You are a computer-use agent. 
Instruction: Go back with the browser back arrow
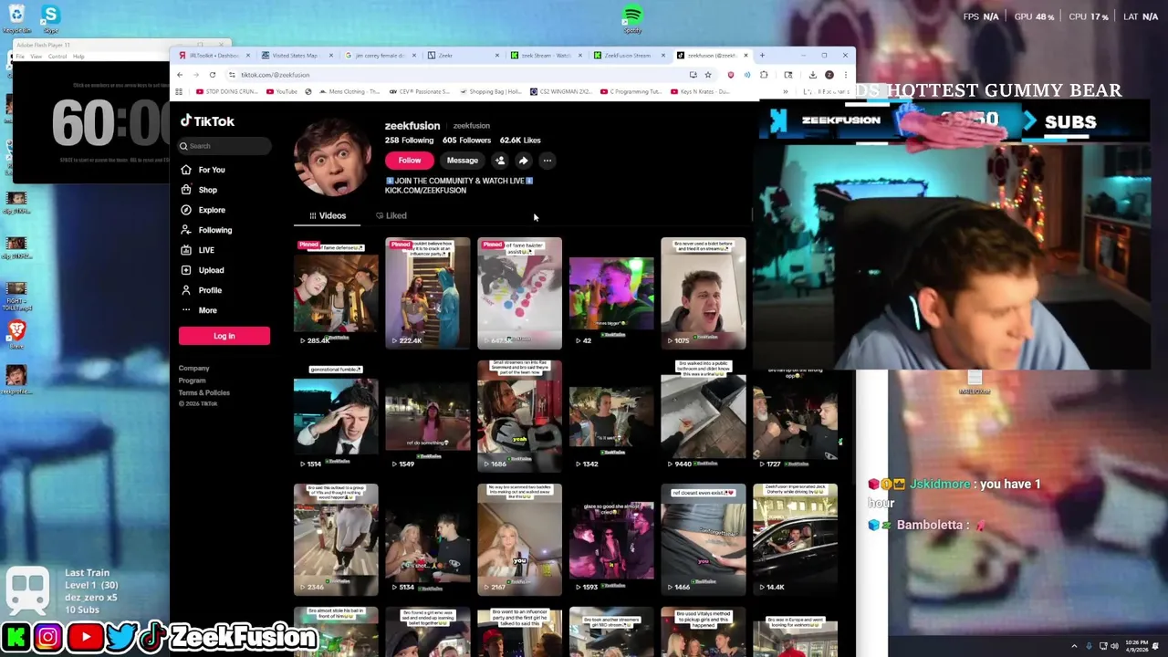point(180,75)
